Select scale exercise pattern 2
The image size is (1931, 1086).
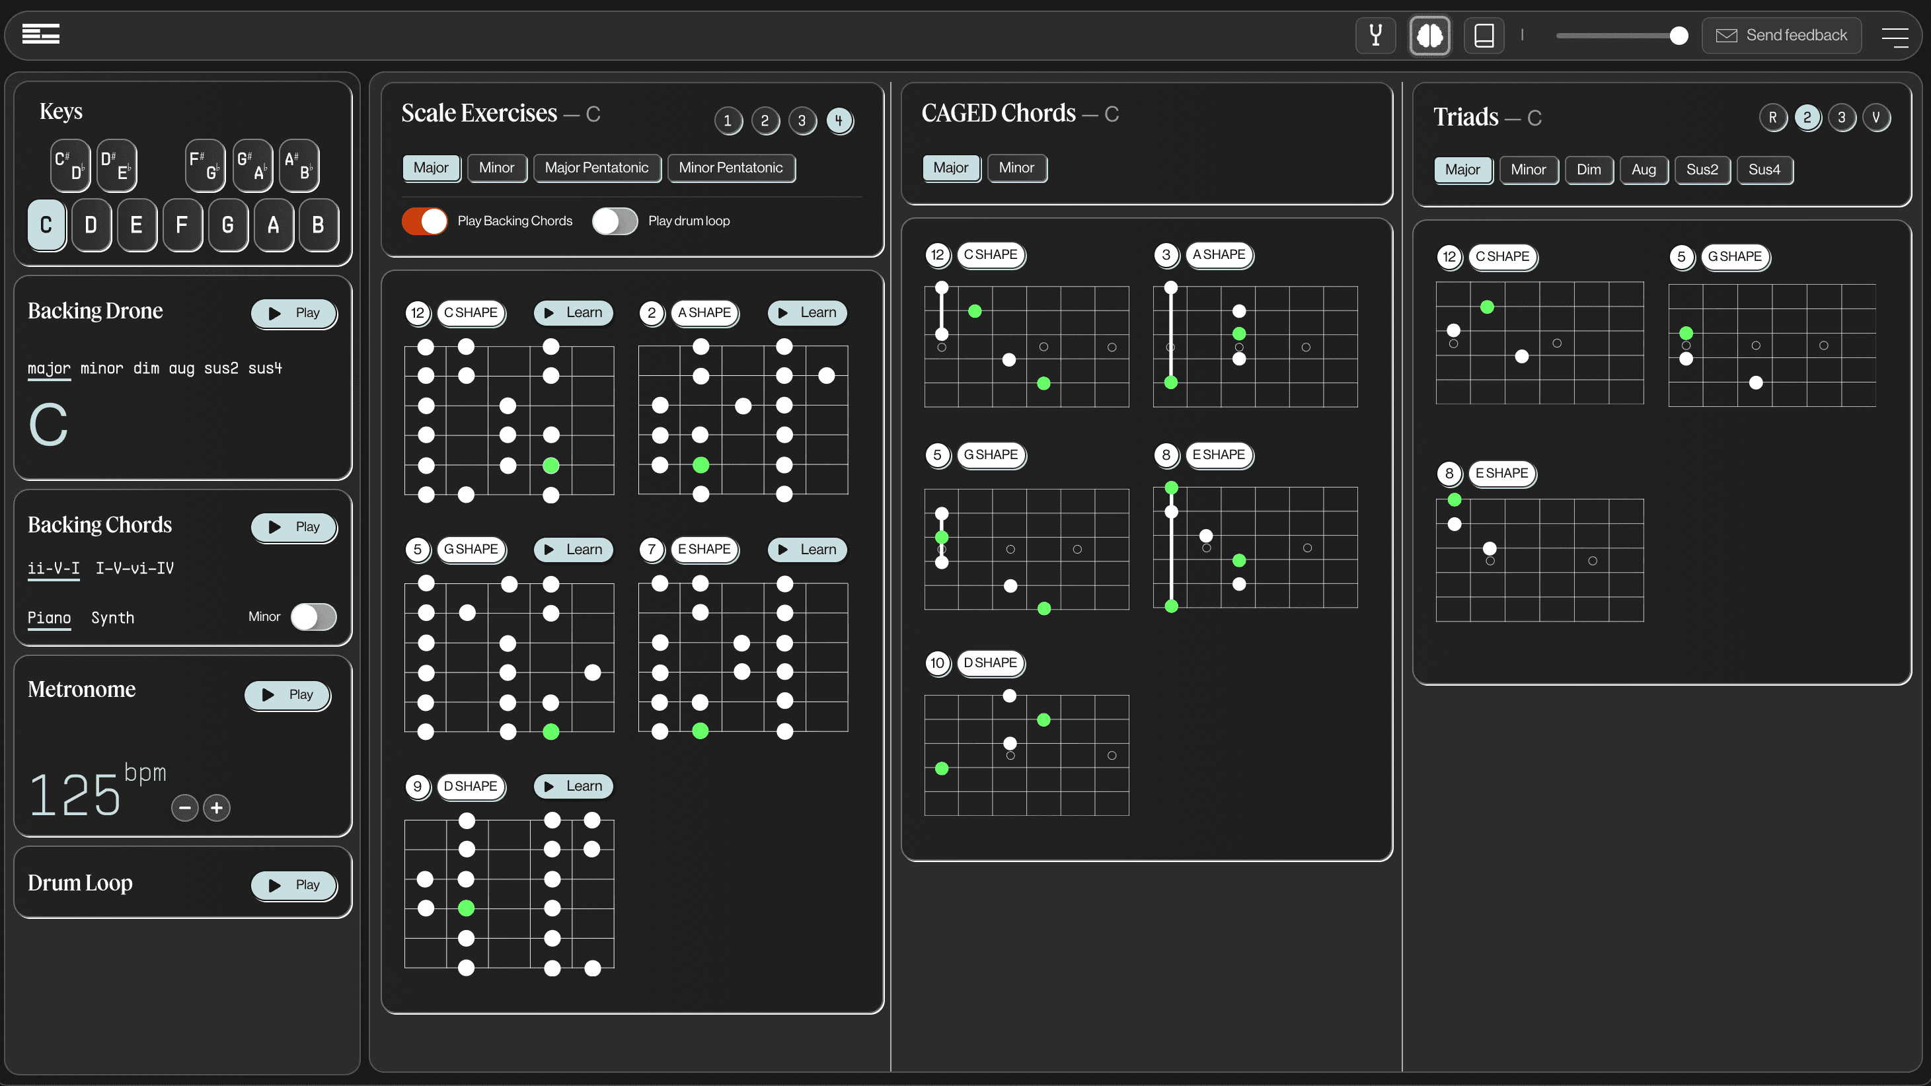[x=765, y=121]
